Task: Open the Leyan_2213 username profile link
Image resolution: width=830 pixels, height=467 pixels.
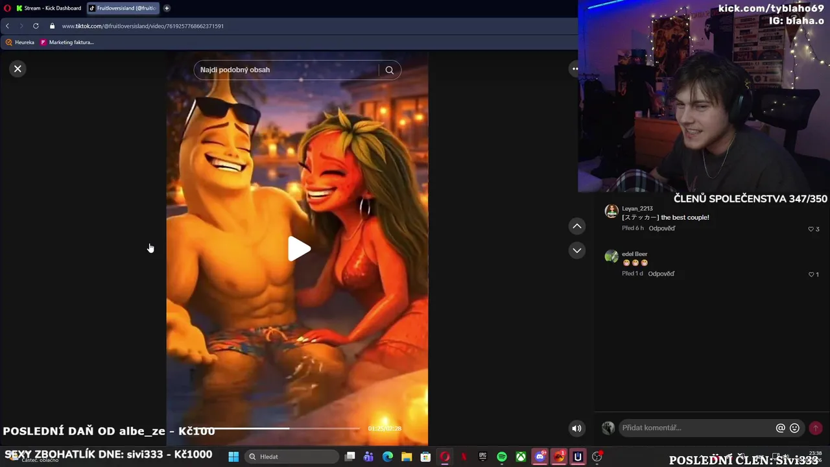Action: [x=637, y=209]
